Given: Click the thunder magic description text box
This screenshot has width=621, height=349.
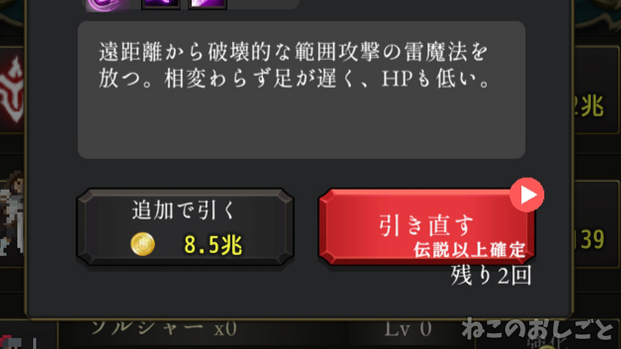Looking at the screenshot, I should click(301, 90).
